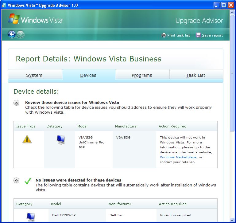Collapse the device issues section
The height and width of the screenshot is (223, 236).
16,103
